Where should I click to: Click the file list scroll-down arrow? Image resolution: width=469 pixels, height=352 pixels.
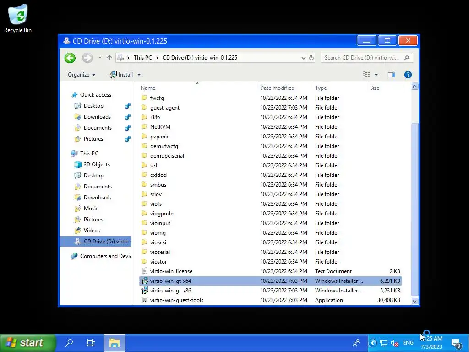(x=414, y=301)
